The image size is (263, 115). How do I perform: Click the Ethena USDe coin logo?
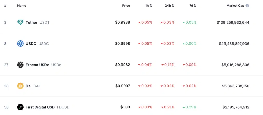click(20, 65)
